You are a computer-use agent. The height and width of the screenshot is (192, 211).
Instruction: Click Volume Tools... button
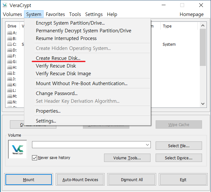pos(127,158)
